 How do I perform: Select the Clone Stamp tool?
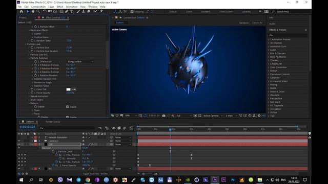[83, 11]
